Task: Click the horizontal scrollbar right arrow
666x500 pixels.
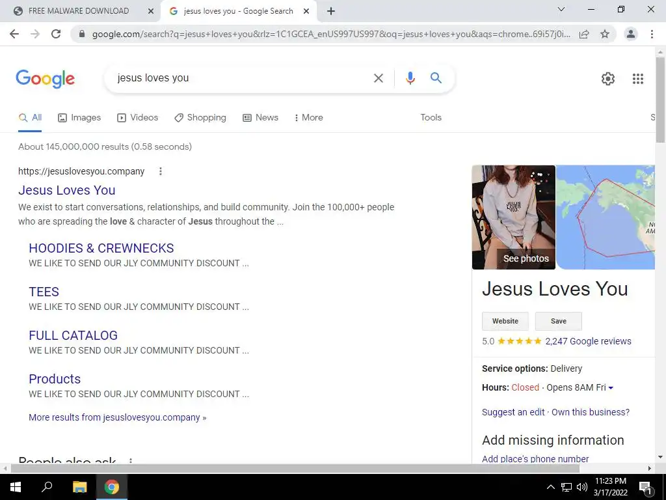Action: [x=650, y=468]
